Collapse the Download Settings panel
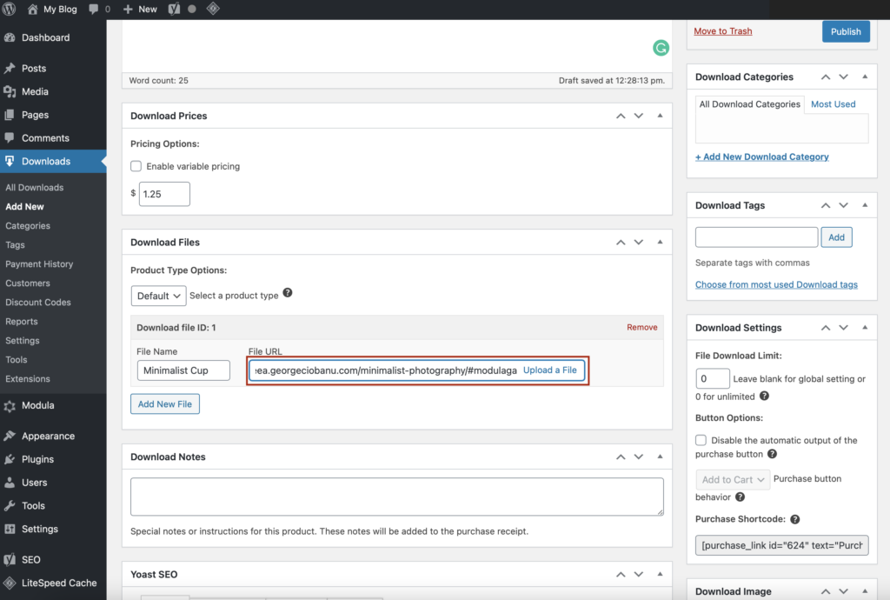The width and height of the screenshot is (890, 600). coord(865,328)
